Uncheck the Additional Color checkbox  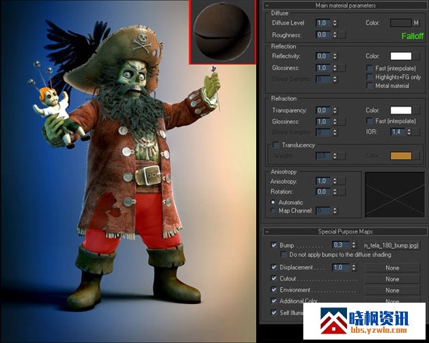pos(273,301)
